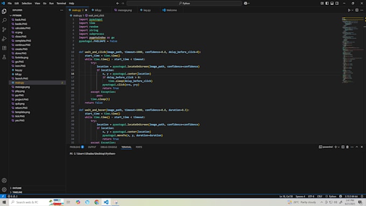Open the Run and Debug view
366x206 pixels.
point(4,39)
